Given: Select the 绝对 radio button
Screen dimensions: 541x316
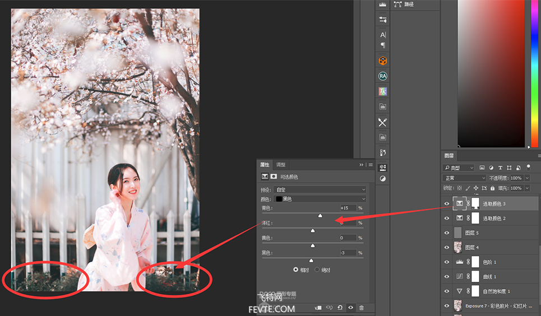Looking at the screenshot, I should pyautogui.click(x=317, y=269).
